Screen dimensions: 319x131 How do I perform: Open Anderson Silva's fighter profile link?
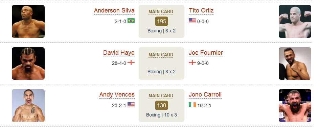click(x=114, y=10)
